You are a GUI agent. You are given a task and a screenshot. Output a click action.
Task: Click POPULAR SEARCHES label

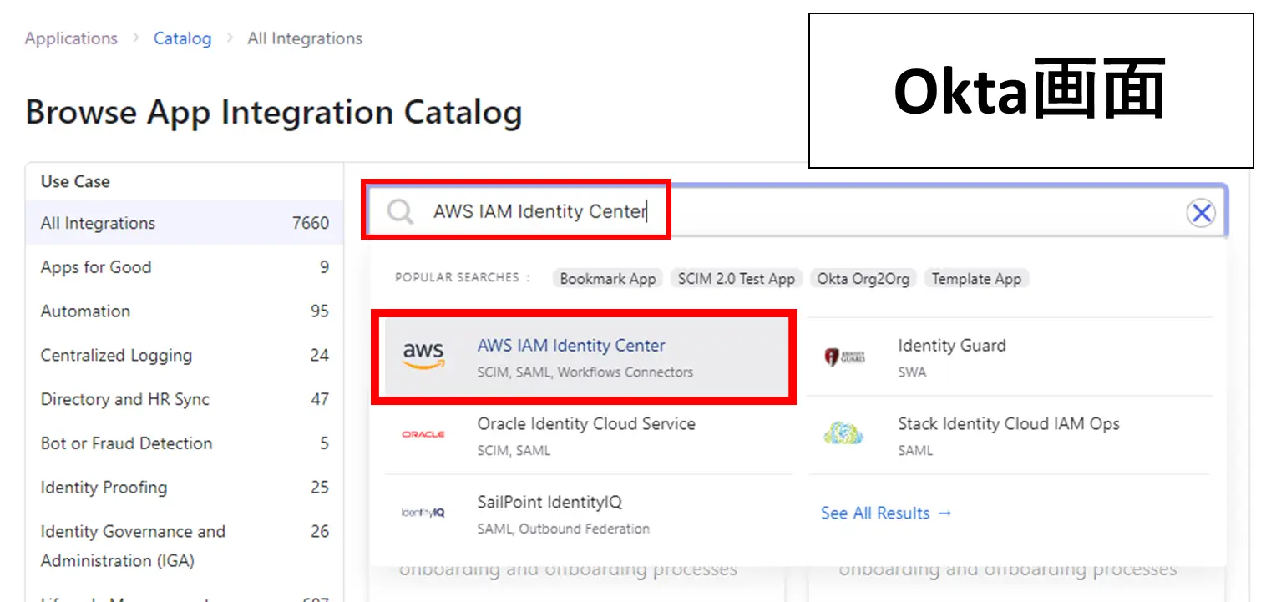[x=463, y=277]
